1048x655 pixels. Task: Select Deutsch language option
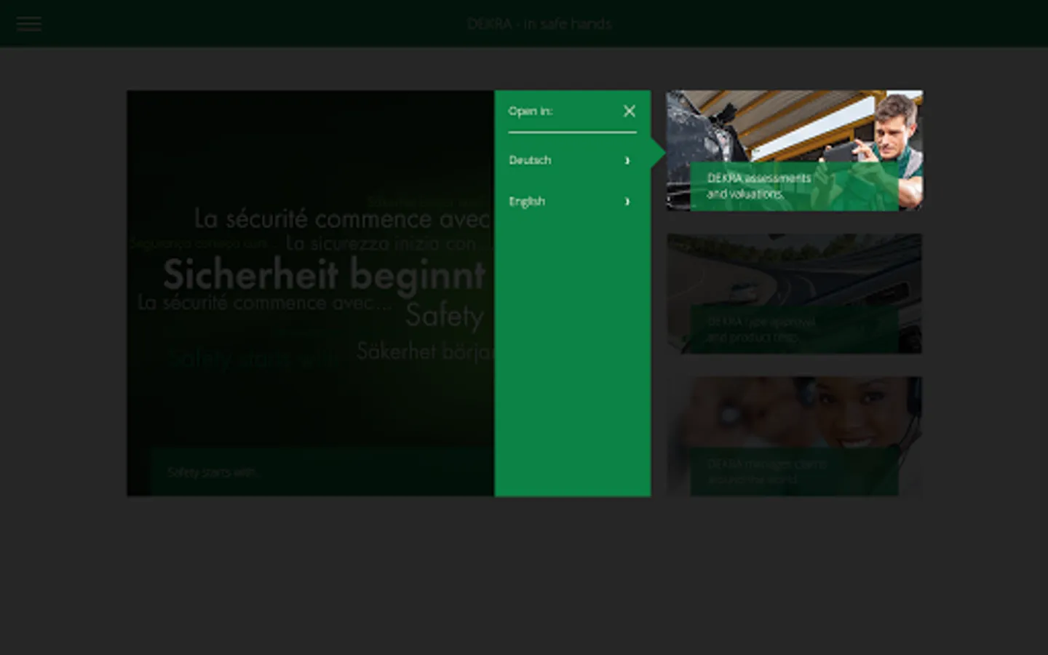point(572,160)
